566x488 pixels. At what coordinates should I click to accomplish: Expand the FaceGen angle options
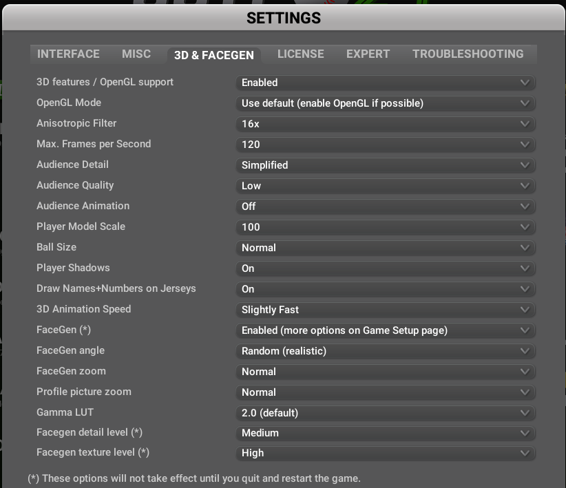(x=386, y=351)
